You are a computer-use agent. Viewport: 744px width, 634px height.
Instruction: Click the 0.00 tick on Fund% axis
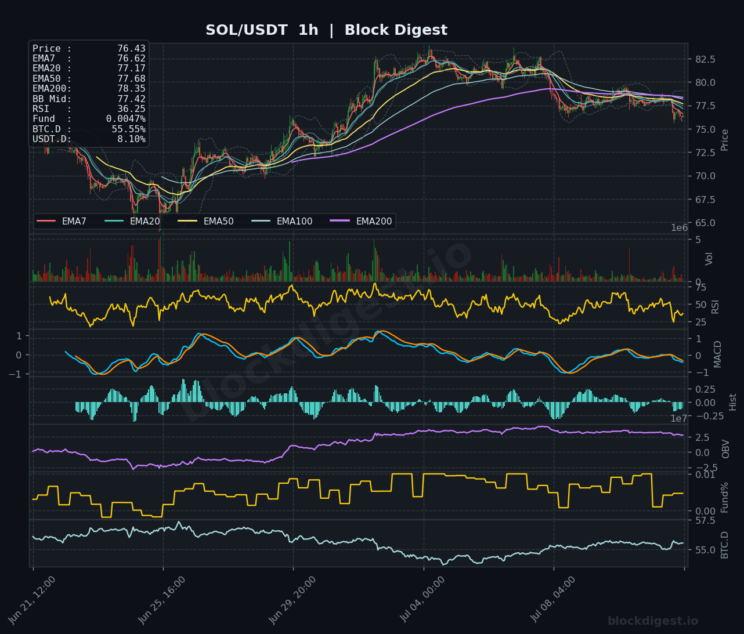tap(705, 512)
